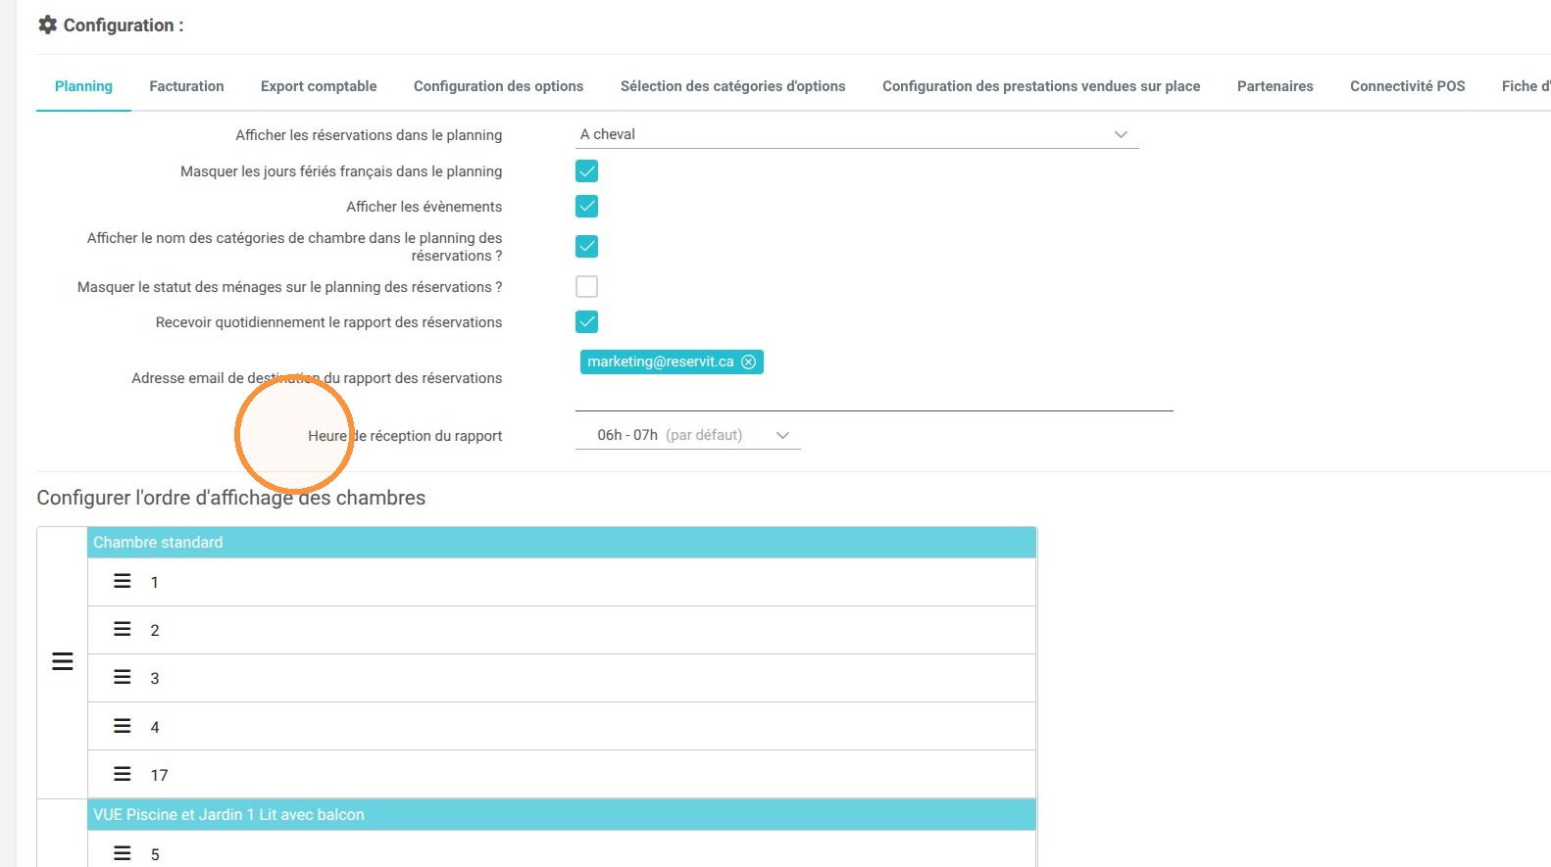Click the drag handle for room 4

pos(123,726)
